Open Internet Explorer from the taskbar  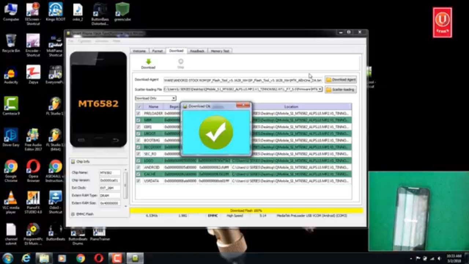pos(26,258)
